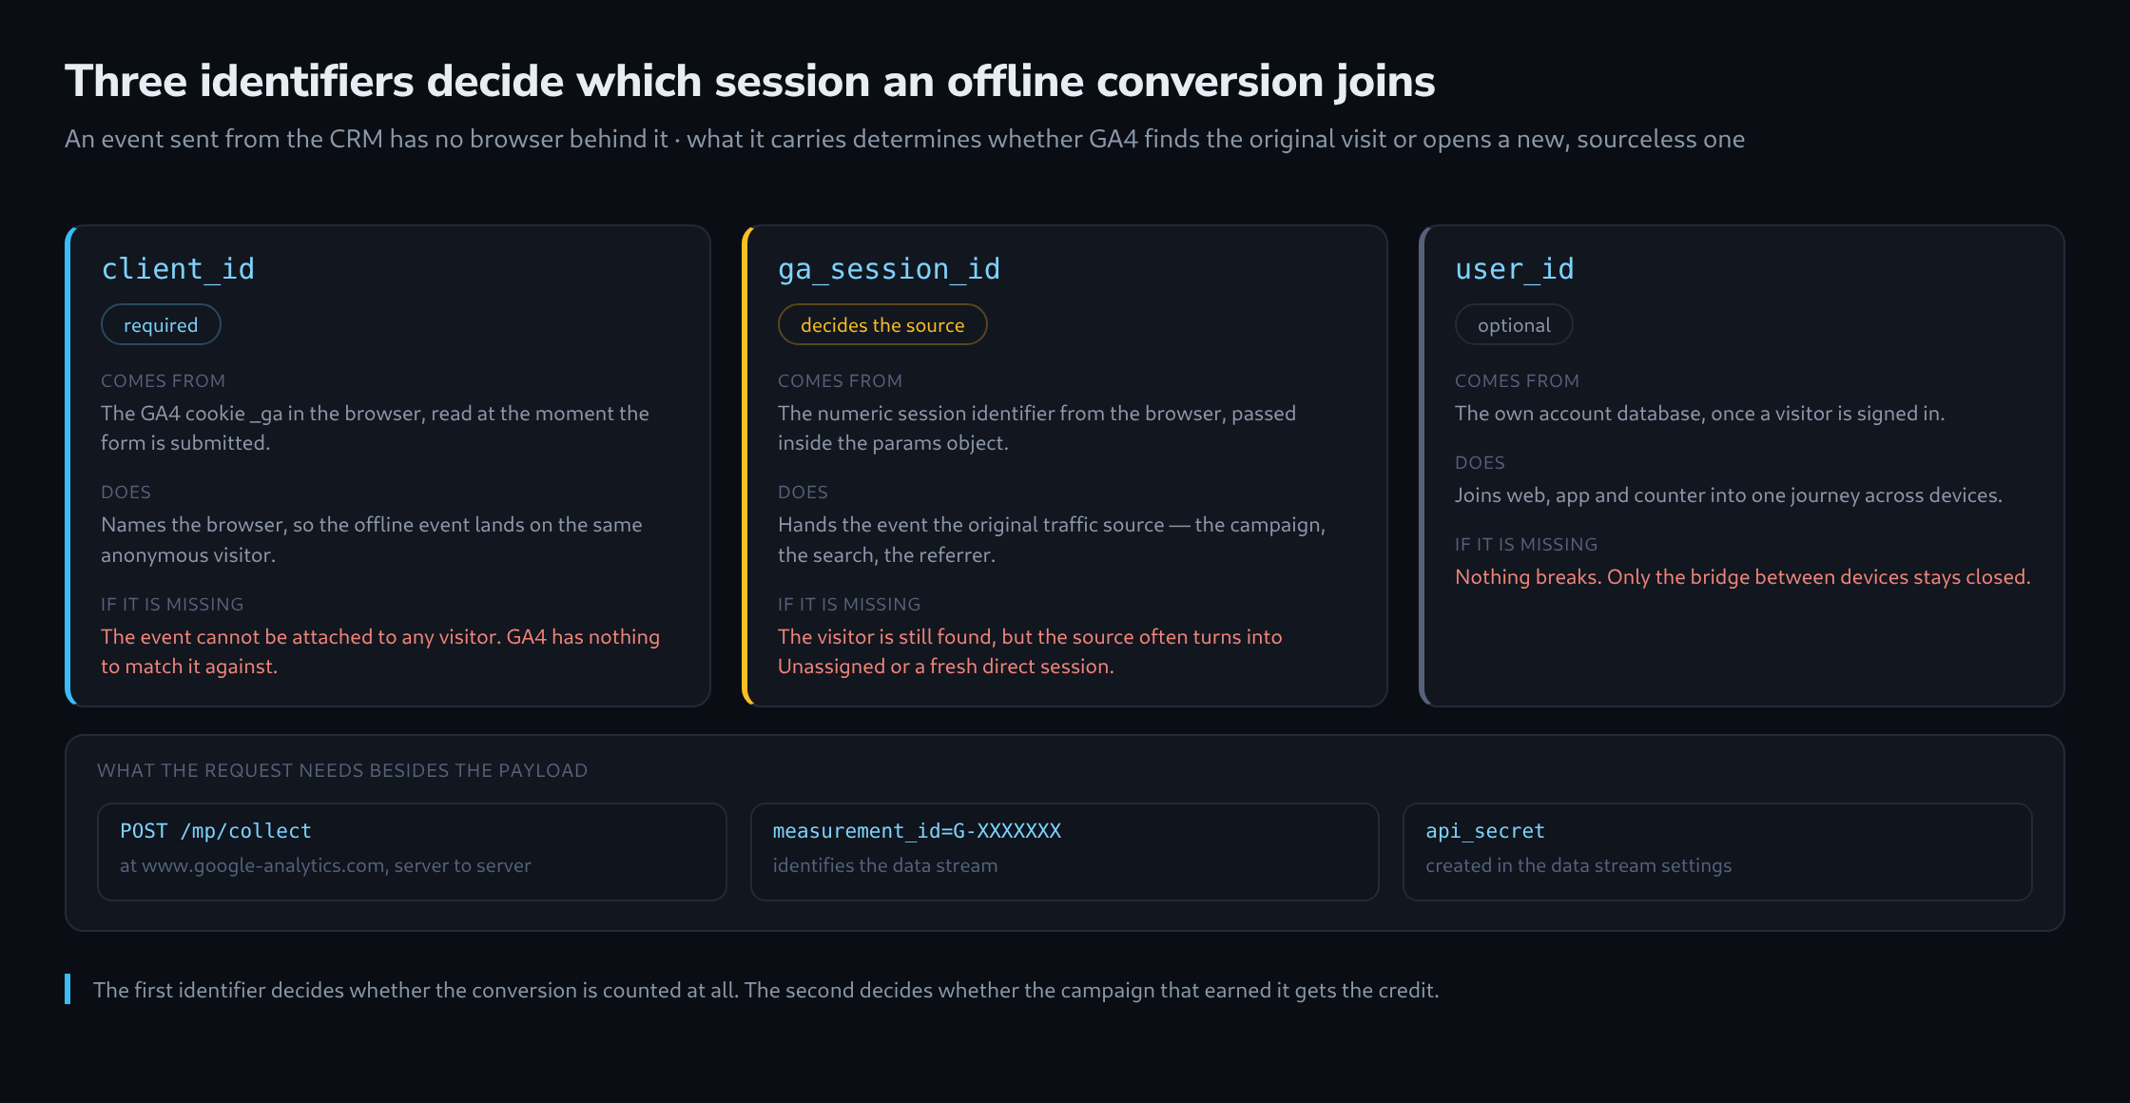Select 'created in the data stream settings' caption

1578,865
